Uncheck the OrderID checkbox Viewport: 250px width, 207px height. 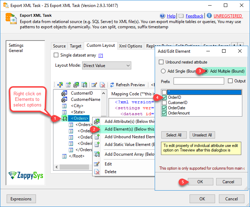(x=164, y=97)
